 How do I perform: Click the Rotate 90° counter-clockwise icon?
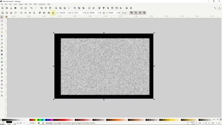click(x=21, y=13)
